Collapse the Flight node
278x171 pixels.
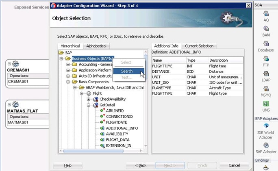pos(82,93)
